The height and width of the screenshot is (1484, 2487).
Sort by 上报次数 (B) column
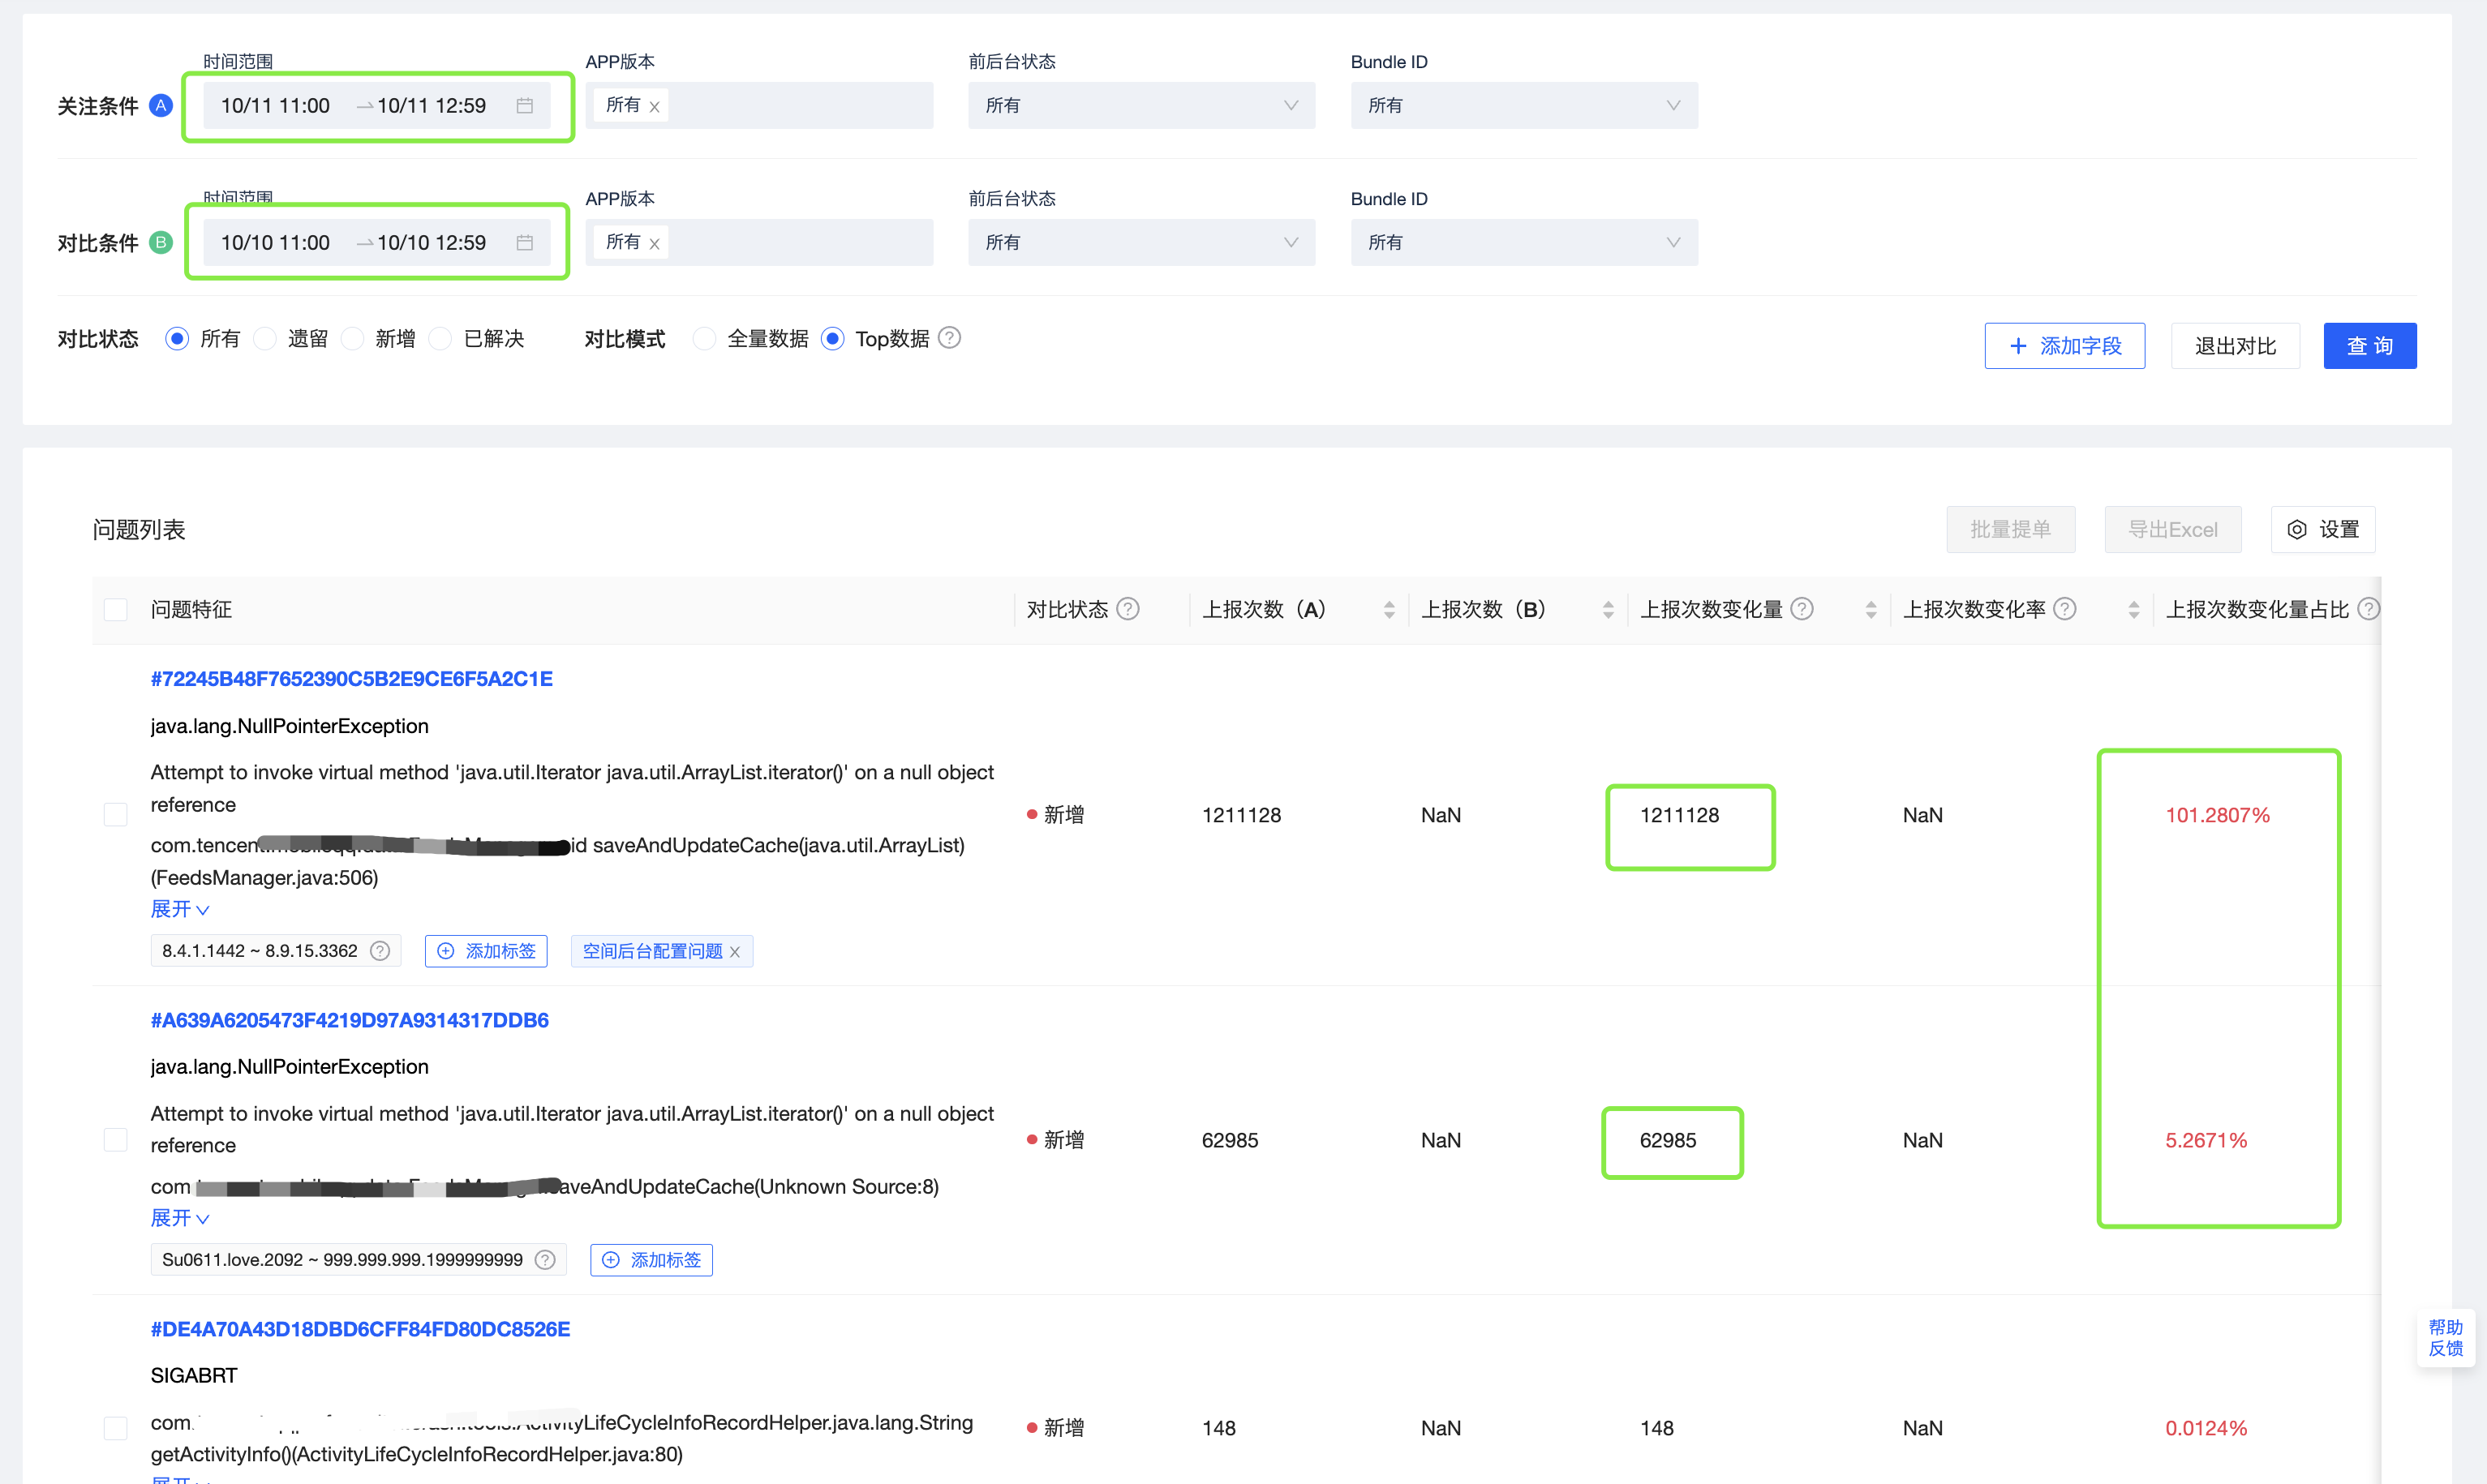click(x=1608, y=610)
